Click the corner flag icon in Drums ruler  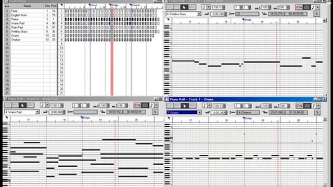[169, 118]
